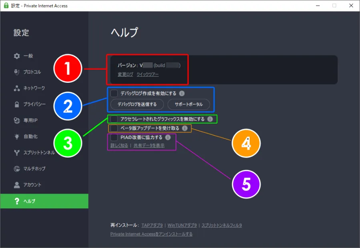Go to the ネットワーク tab
Viewport: 360px width, 248px height.
[44, 88]
